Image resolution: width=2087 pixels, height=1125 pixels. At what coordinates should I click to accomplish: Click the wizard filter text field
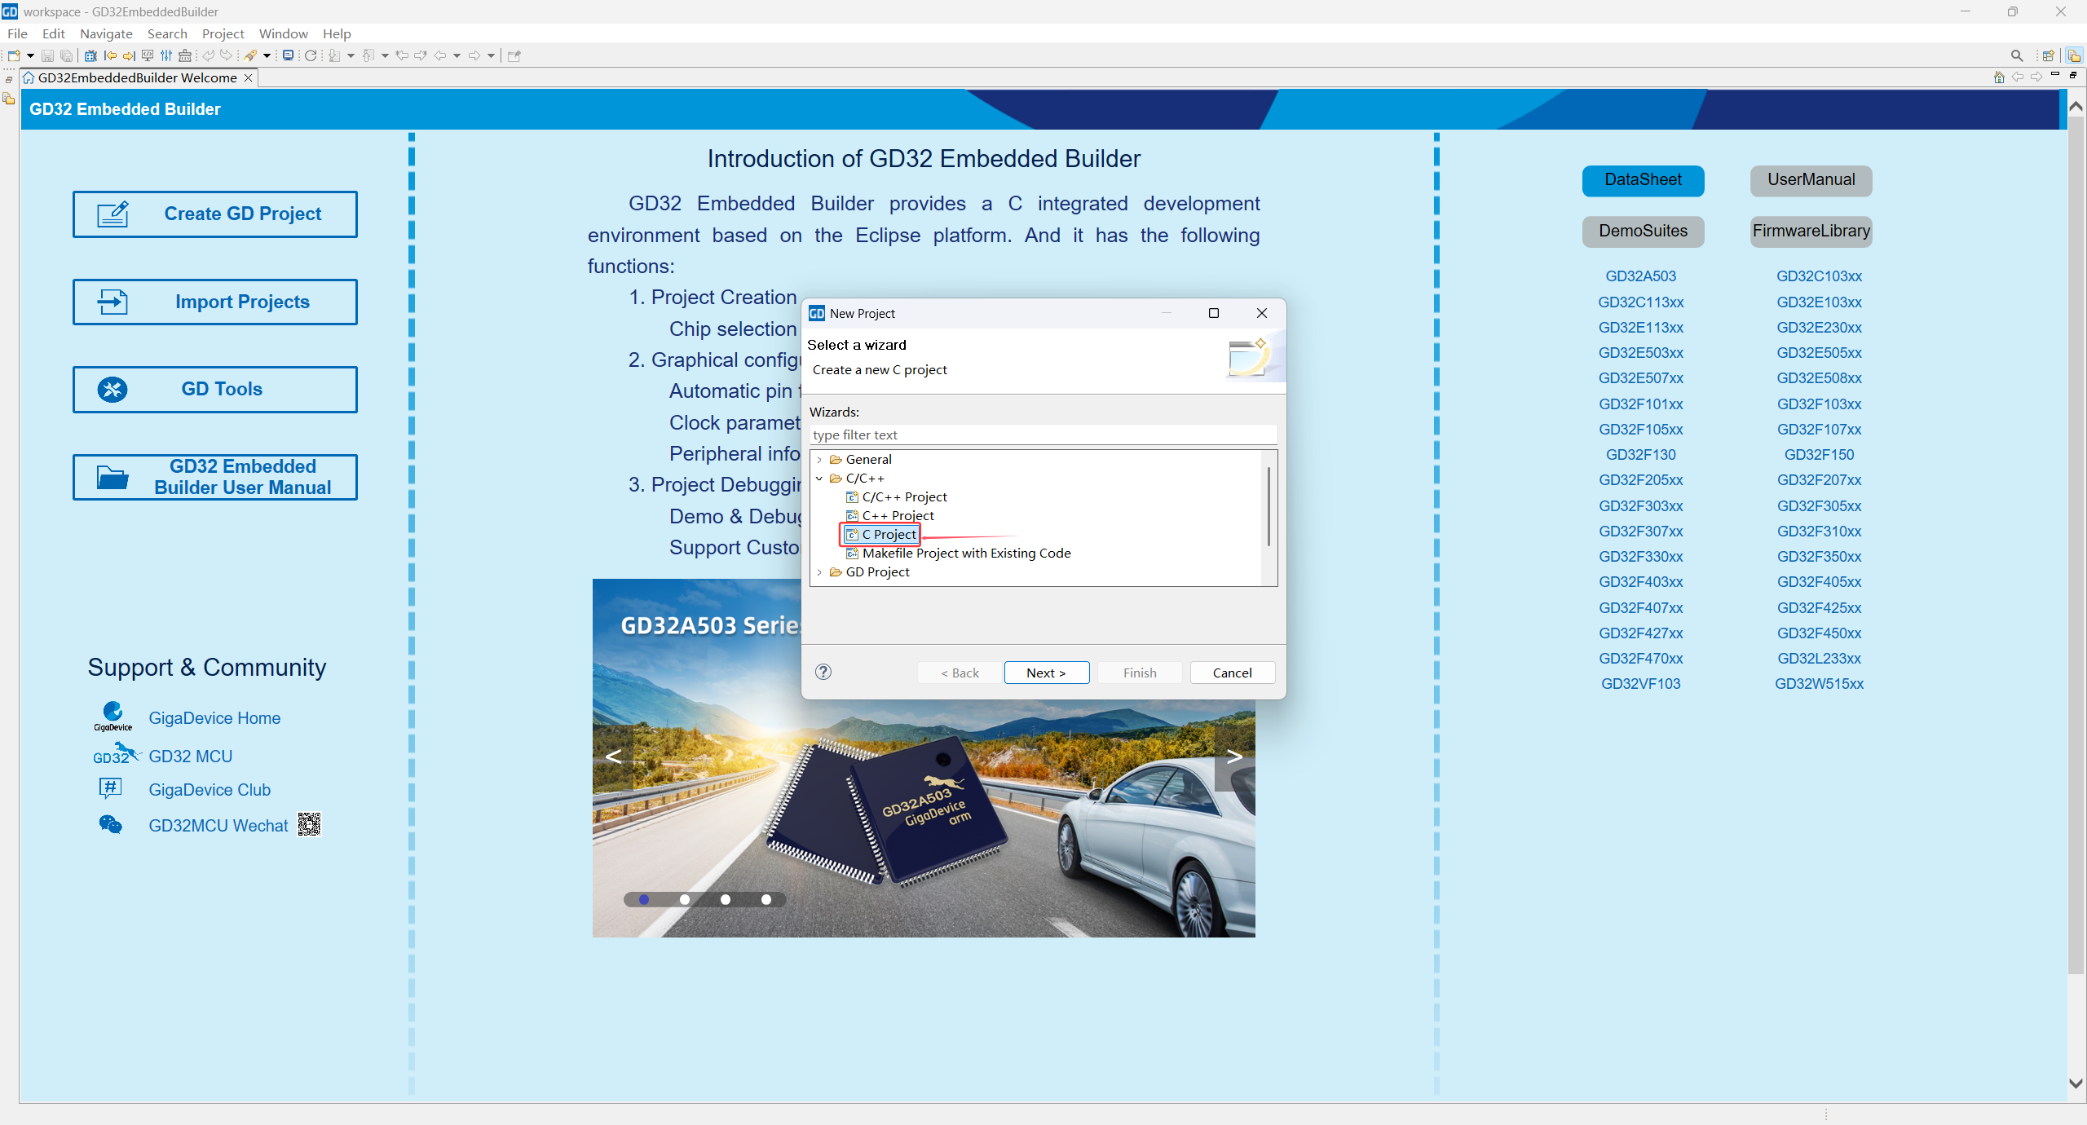coord(1042,435)
